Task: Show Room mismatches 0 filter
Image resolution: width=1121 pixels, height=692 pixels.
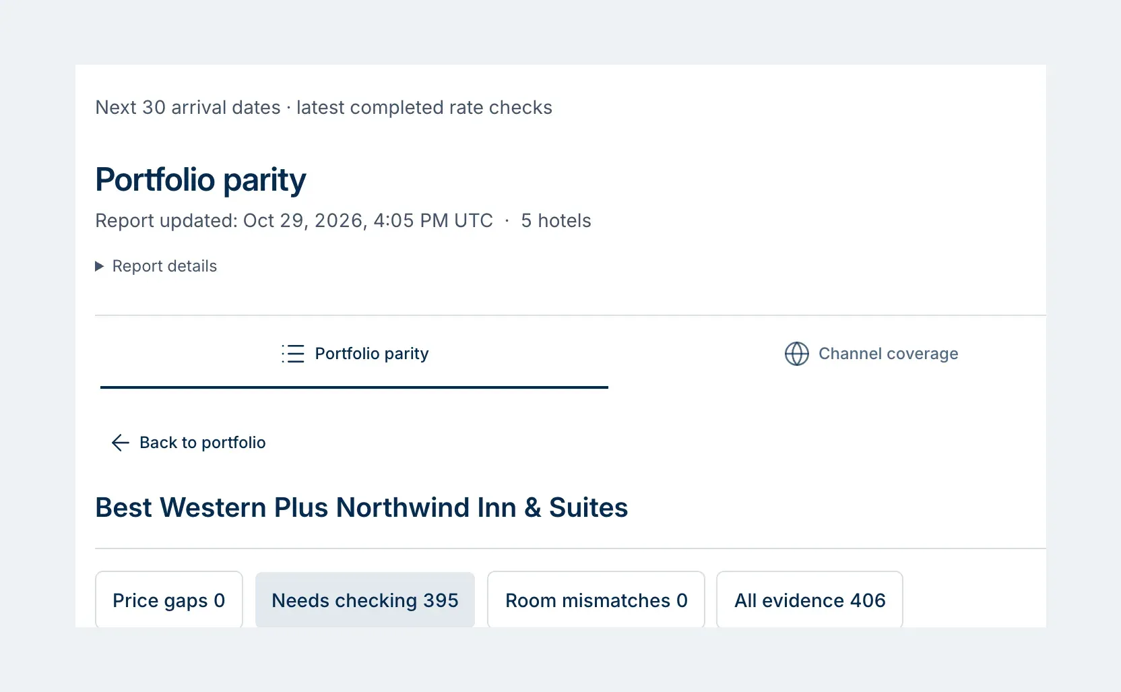Action: tap(596, 600)
